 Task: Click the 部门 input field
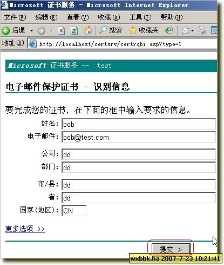pyautogui.click(x=139, y=167)
